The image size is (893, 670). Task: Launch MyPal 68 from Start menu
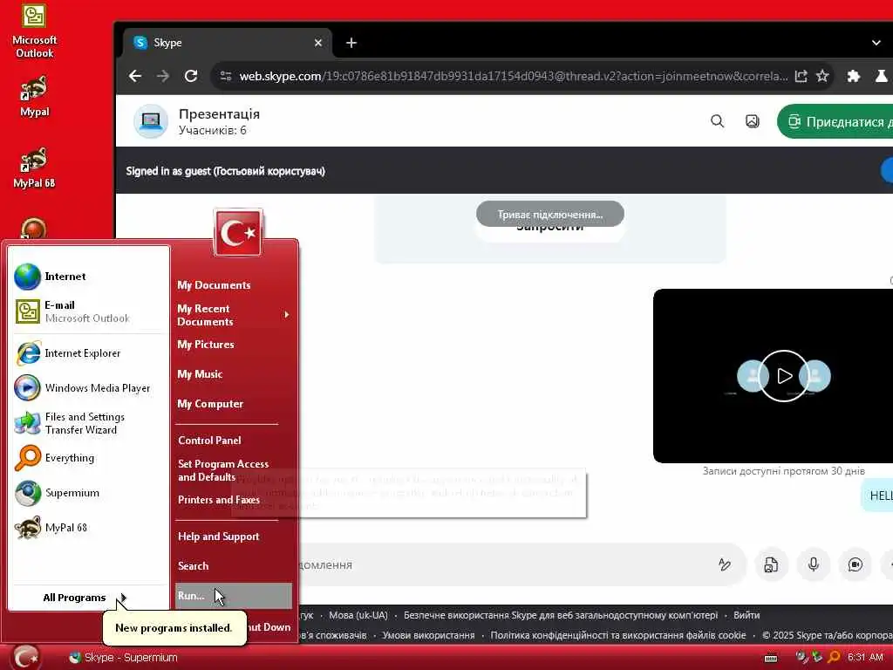tap(90, 528)
